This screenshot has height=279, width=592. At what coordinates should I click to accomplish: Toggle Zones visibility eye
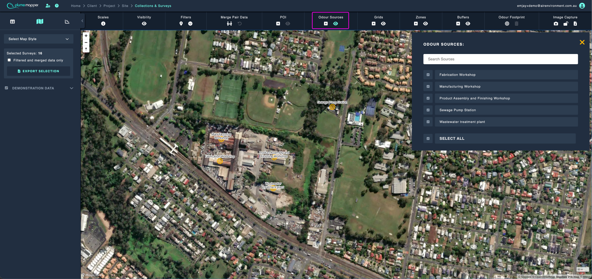click(x=426, y=23)
